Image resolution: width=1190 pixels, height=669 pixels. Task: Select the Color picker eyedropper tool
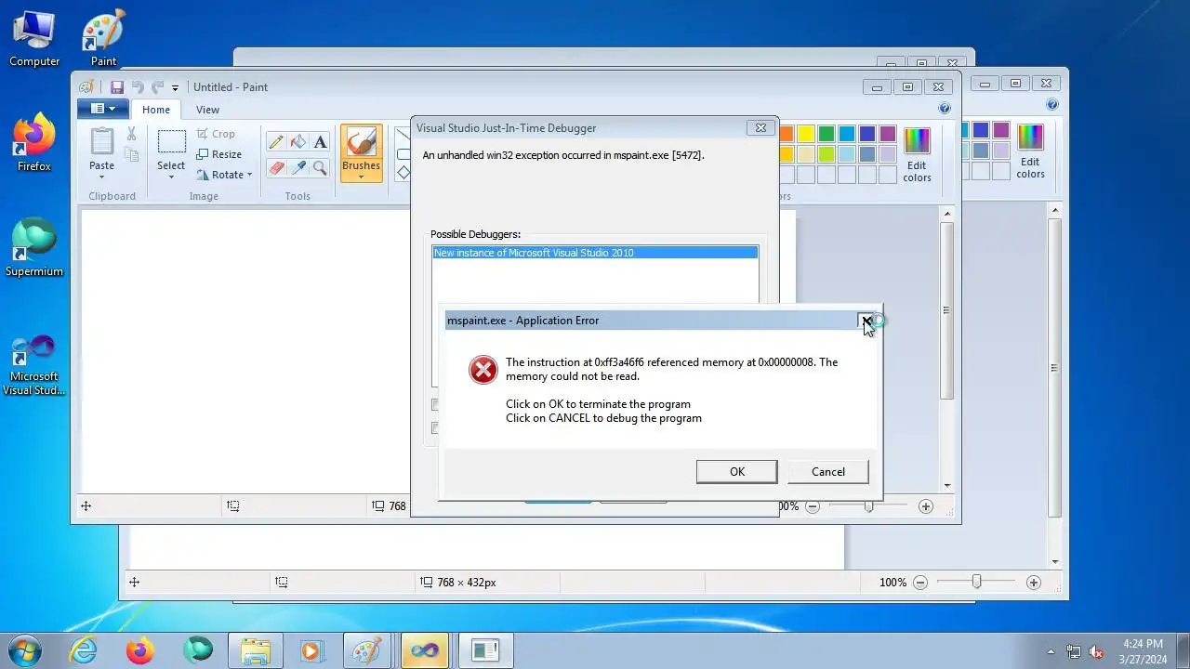point(297,168)
